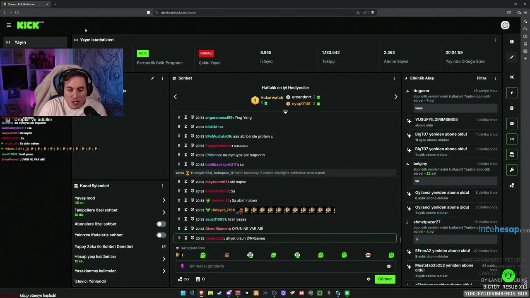The image size is (530, 298).
Task: Go to the next weekly gifters slide
Action: click(396, 96)
